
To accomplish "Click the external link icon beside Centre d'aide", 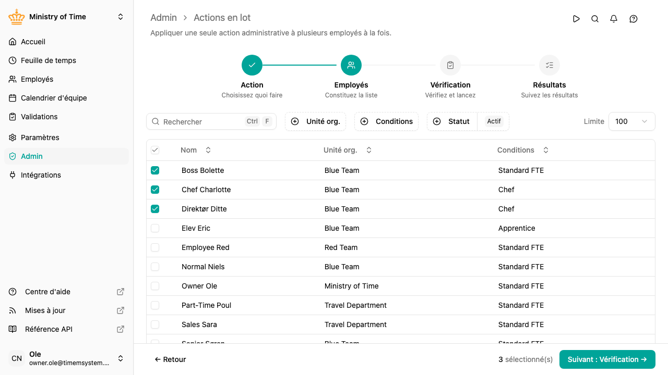I will click(x=121, y=292).
